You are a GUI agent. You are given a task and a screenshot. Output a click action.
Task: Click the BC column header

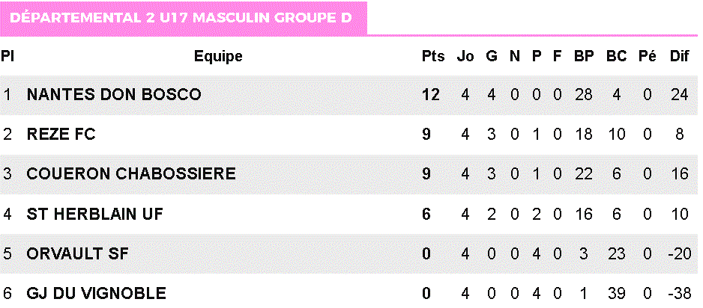pos(616,56)
